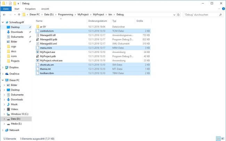The image size is (226, 141).
Task: Navigate to Data (D:) breadcrumb
Action: click(x=49, y=15)
